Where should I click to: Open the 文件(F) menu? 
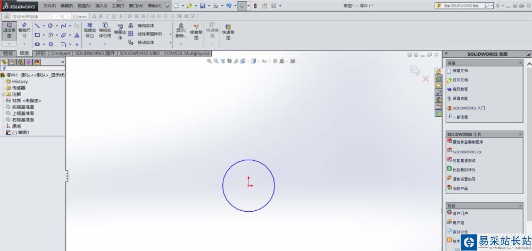(49, 6)
